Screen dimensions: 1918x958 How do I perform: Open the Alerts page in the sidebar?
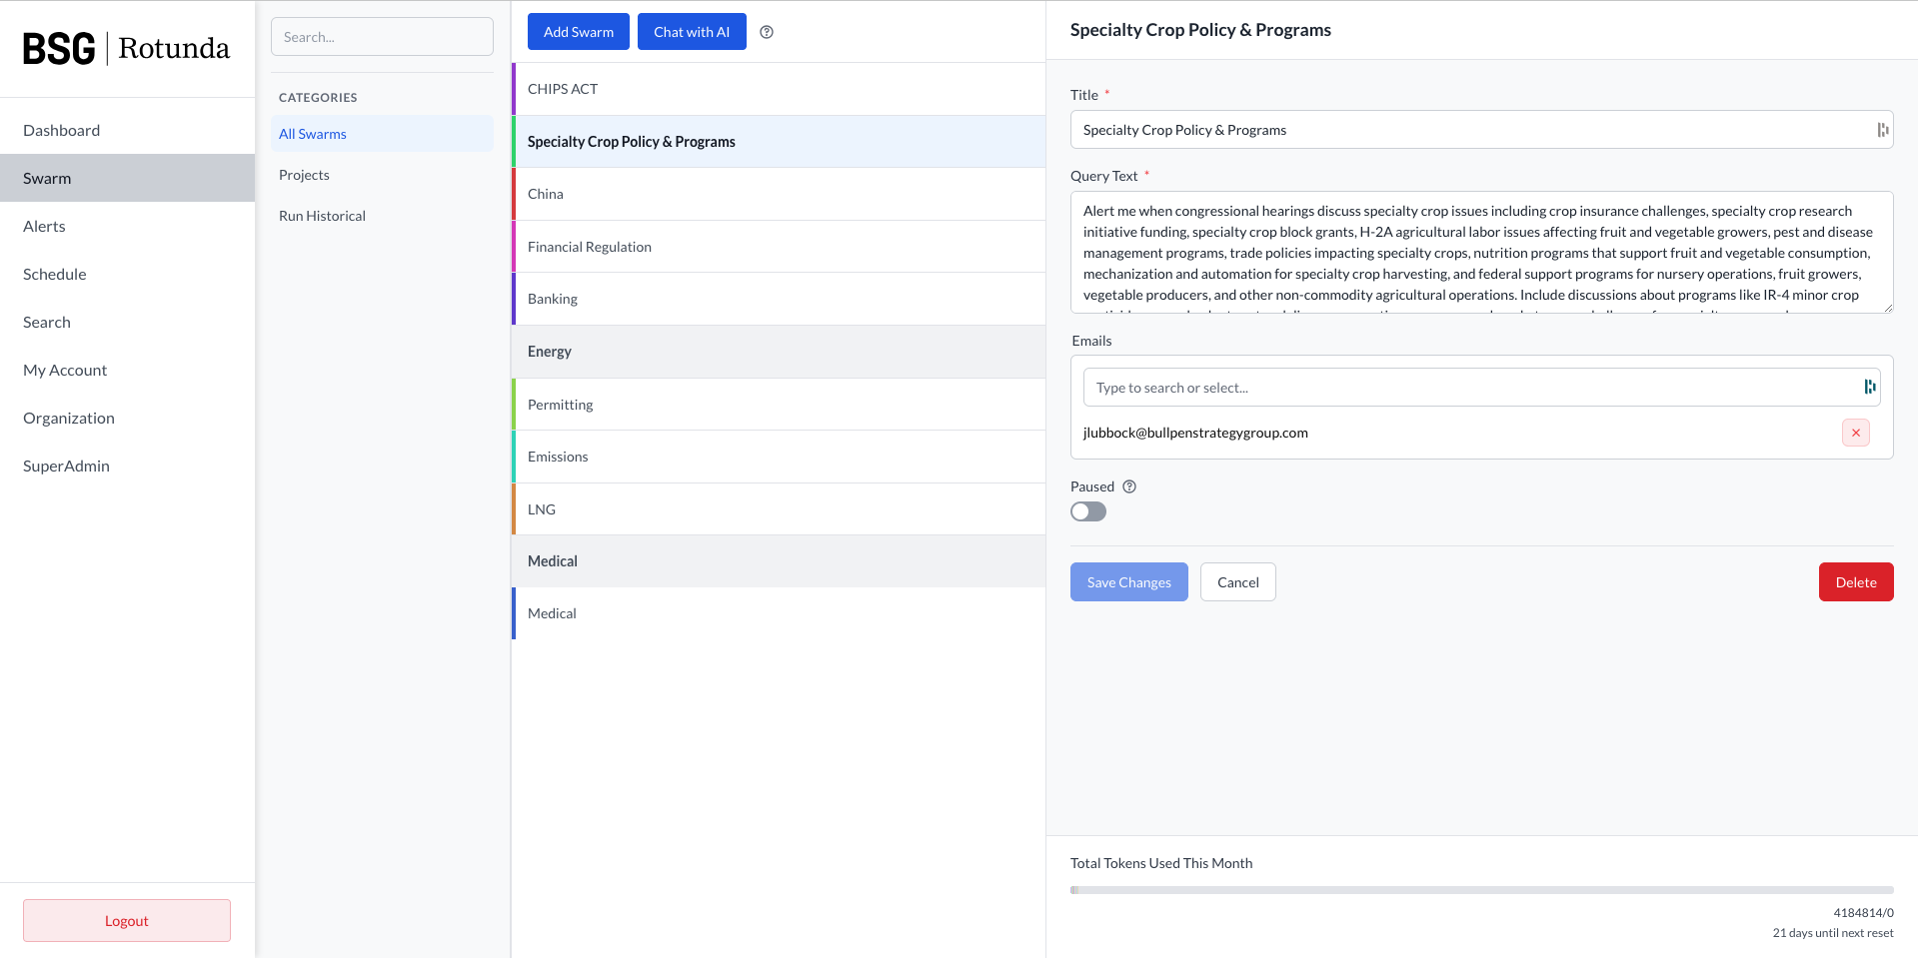45,226
